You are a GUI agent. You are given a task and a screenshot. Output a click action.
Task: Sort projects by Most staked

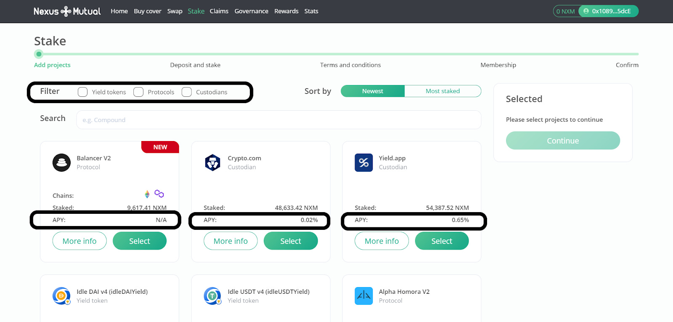[x=443, y=91]
